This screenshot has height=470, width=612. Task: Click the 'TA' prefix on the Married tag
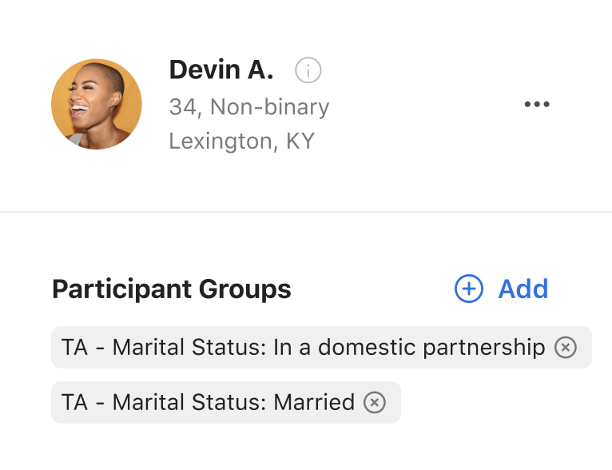pos(74,402)
